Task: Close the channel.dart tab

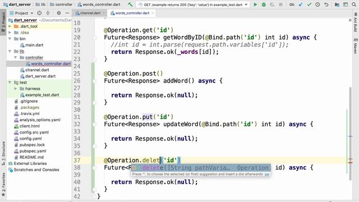Action: (x=104, y=13)
